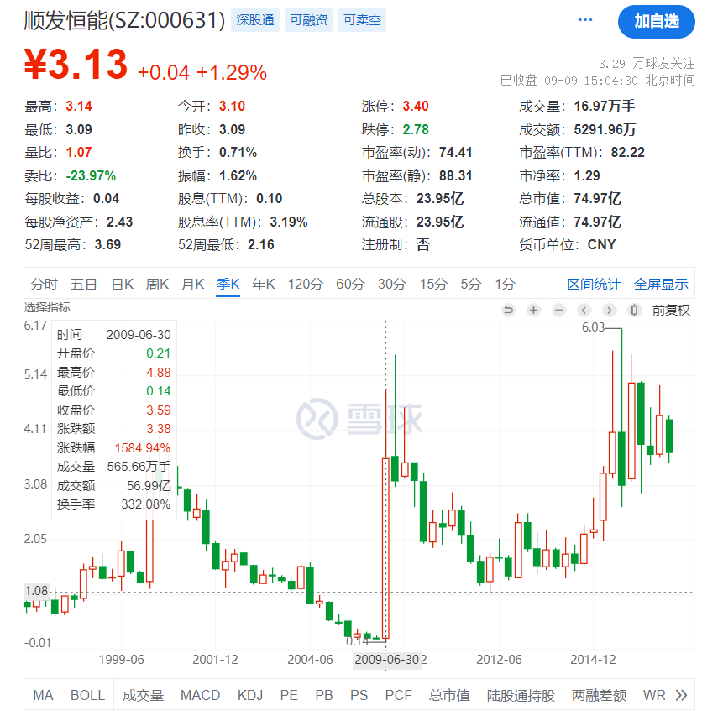The image size is (723, 716).
Task: Add the stock via 加自选 button
Action: click(x=656, y=21)
